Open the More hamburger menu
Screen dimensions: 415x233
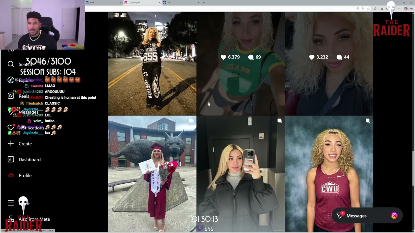click(11, 203)
